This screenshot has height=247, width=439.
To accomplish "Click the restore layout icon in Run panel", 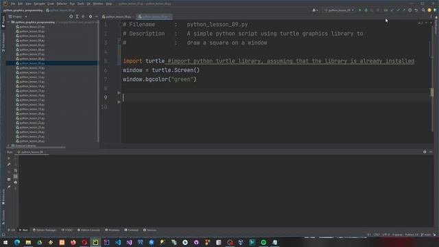I will [x=9, y=179].
